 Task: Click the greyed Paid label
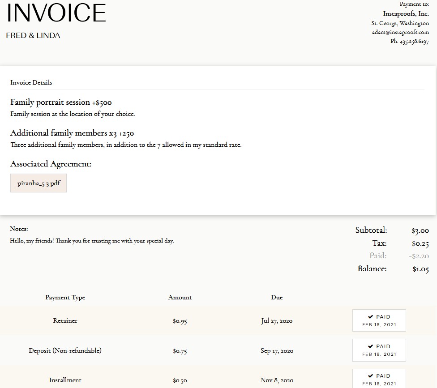378,256
